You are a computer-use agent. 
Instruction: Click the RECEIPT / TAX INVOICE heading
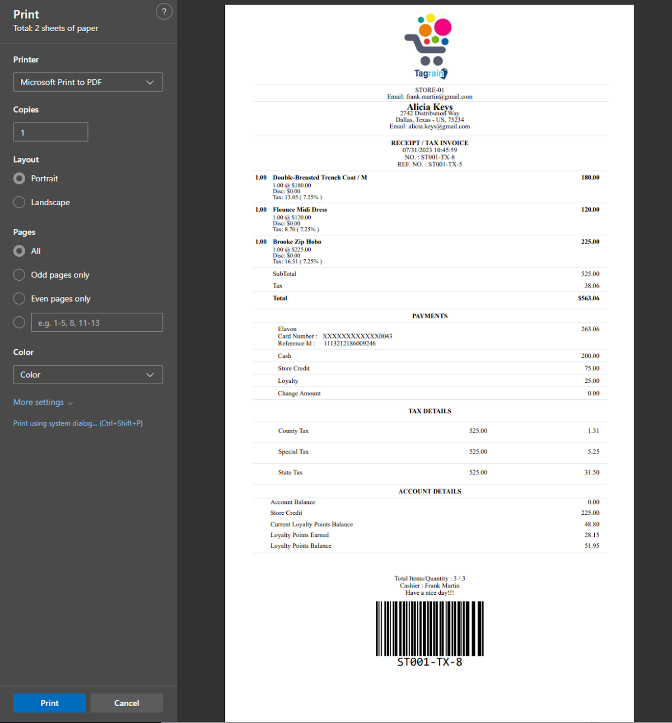pyautogui.click(x=429, y=143)
